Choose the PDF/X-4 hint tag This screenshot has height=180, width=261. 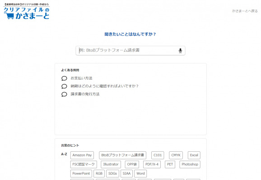click(x=152, y=164)
